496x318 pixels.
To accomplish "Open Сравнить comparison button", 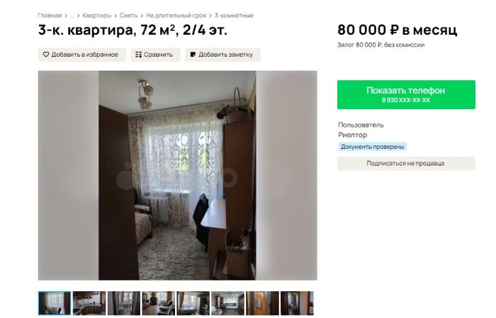I will [x=155, y=55].
